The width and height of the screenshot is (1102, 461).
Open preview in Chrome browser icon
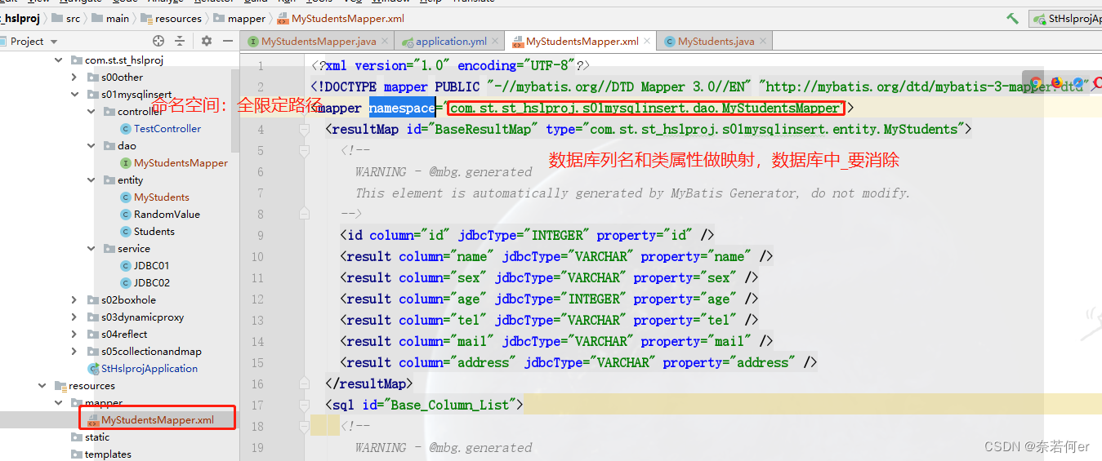coord(1037,83)
